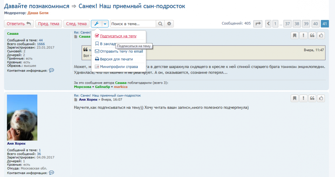The height and width of the screenshot is (177, 335).
Task: Click Аня Хорек's ferret avatar
Action: click(22, 117)
